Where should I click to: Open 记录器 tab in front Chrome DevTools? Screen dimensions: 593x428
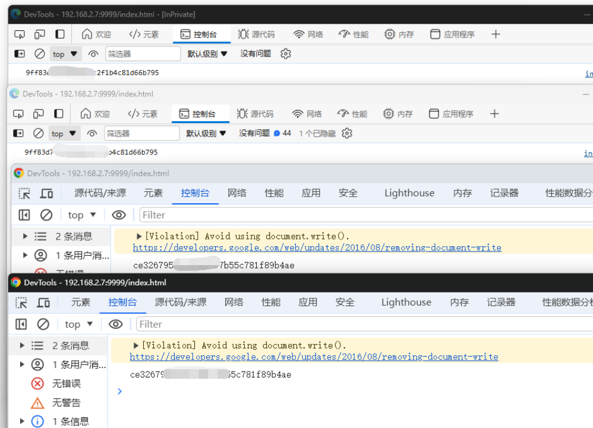click(501, 303)
